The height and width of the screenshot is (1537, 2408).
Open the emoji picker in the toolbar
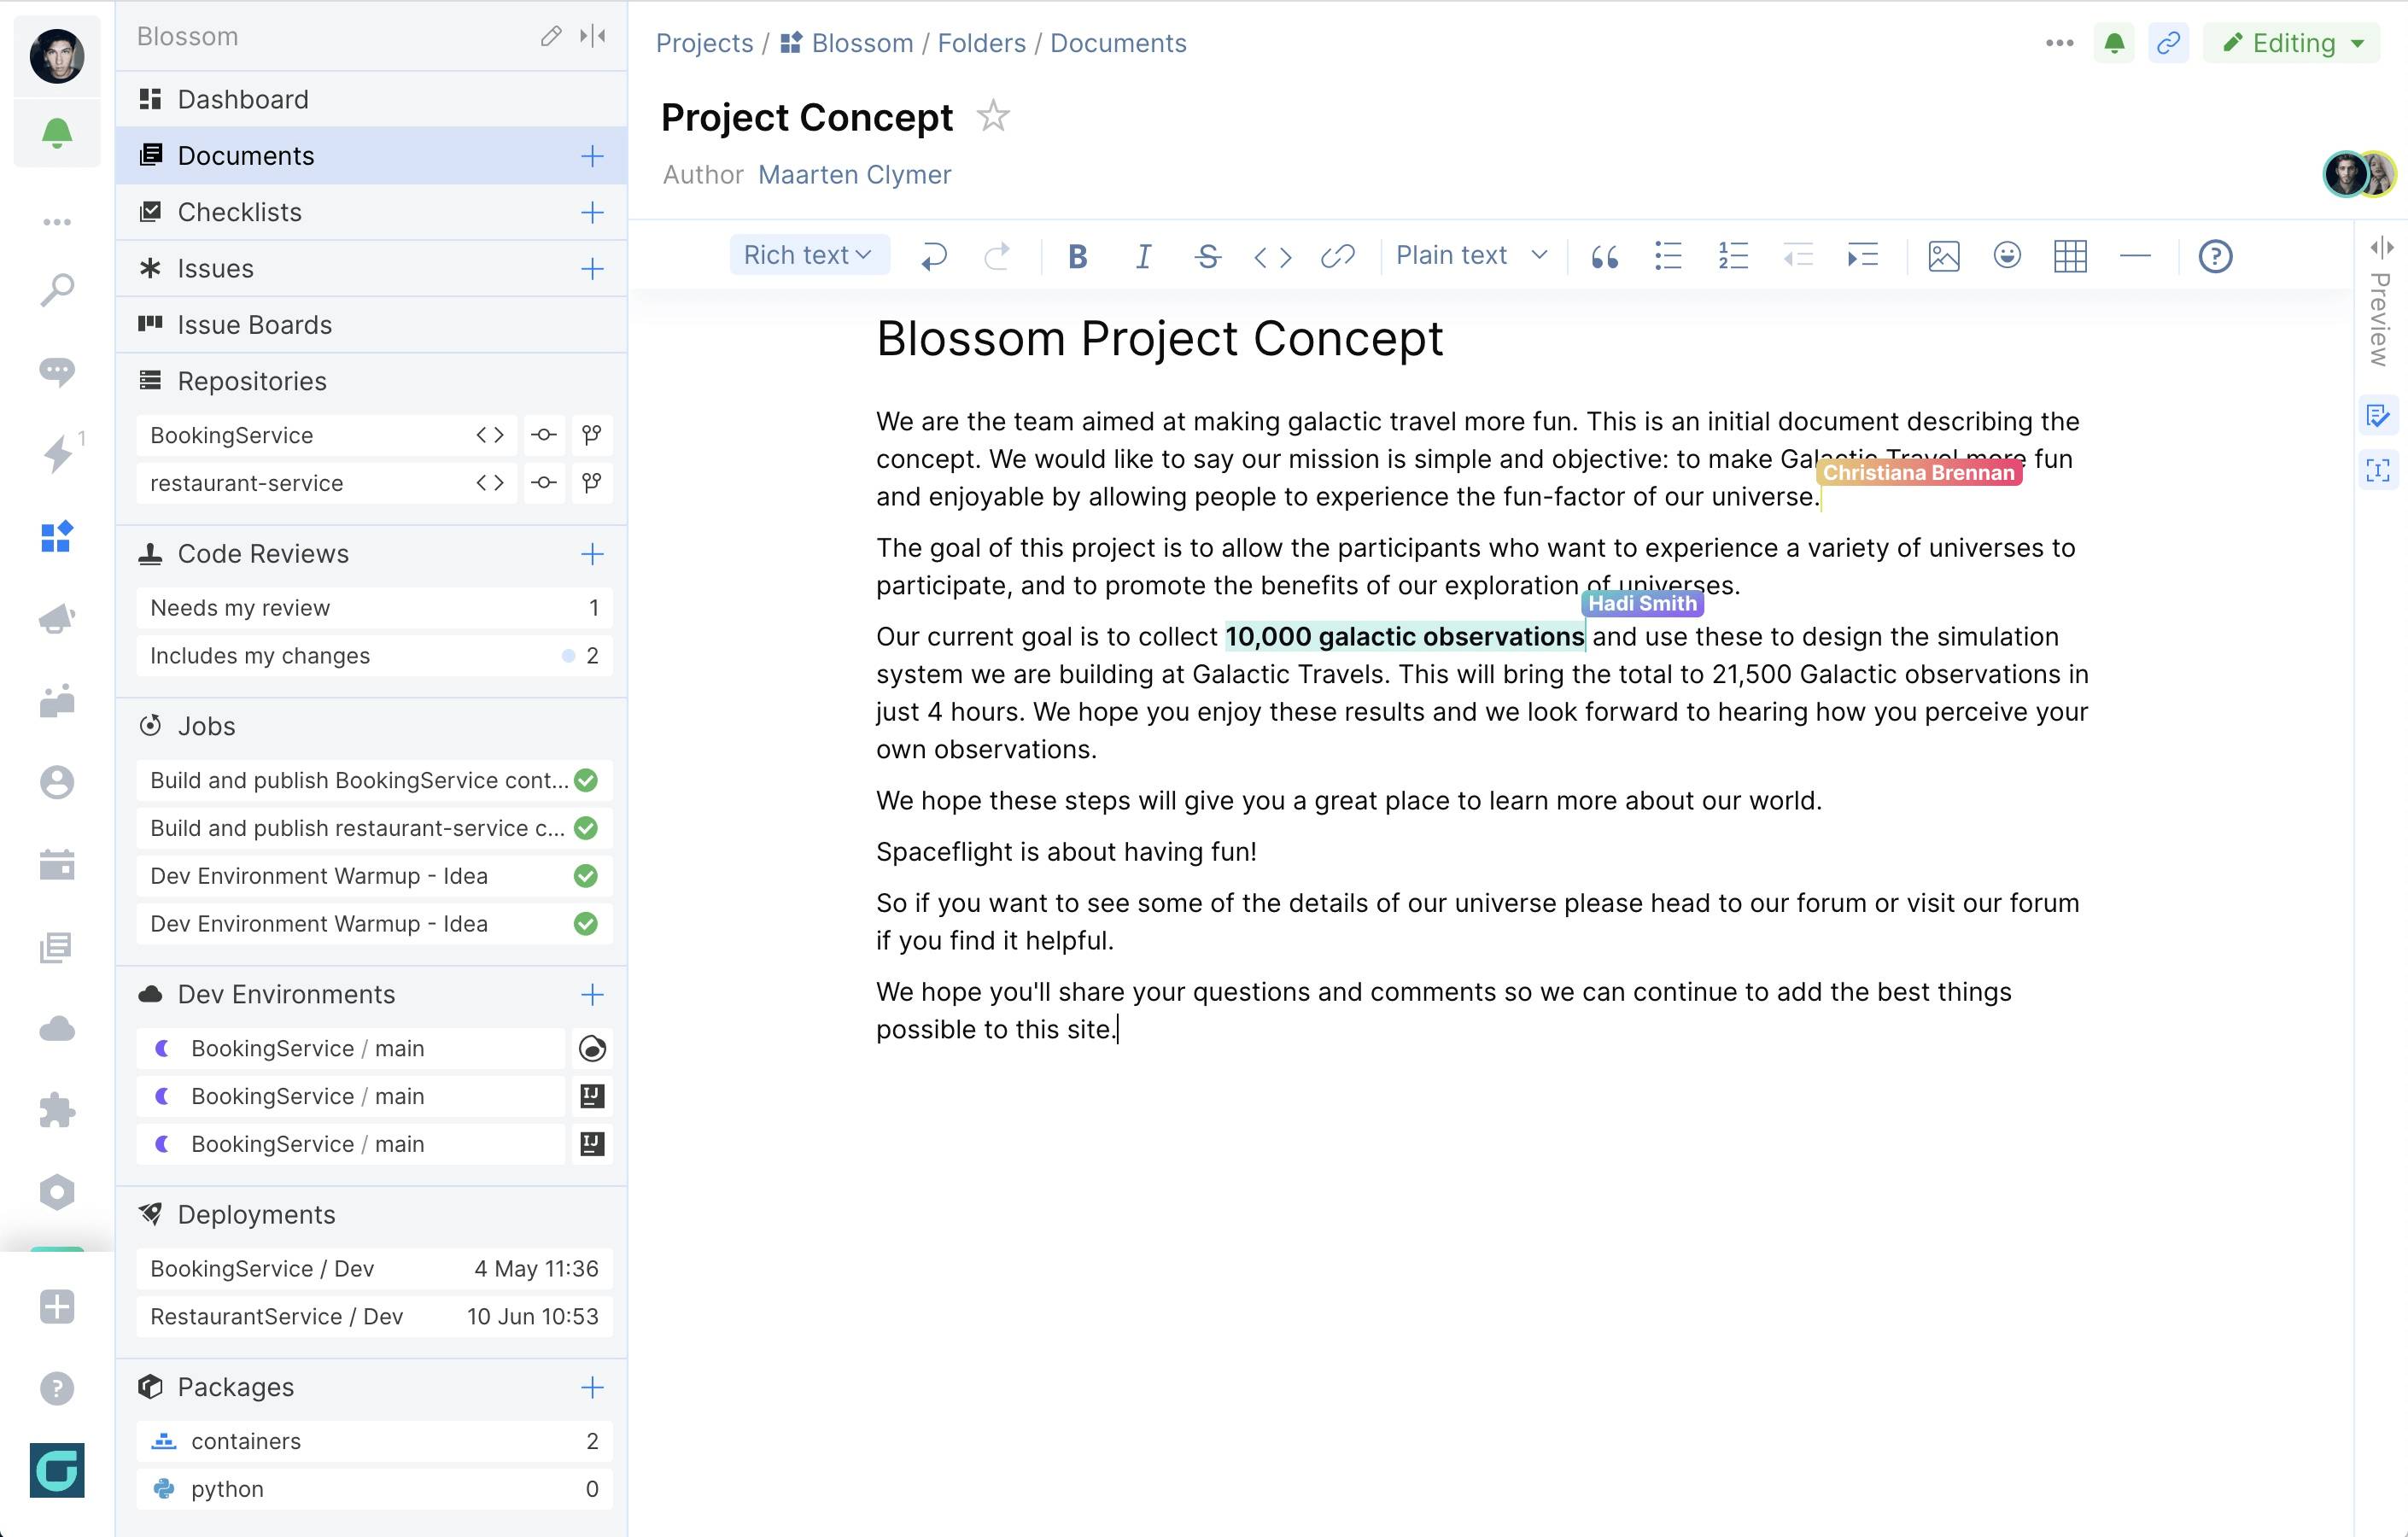click(x=2007, y=256)
